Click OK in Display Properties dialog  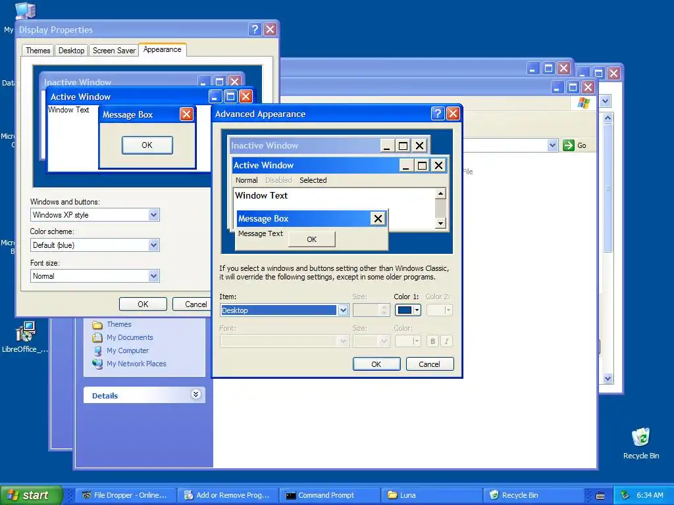pyautogui.click(x=143, y=304)
